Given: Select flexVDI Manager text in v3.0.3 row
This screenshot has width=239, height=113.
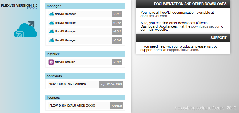Looking at the screenshot, I should click(x=65, y=32).
